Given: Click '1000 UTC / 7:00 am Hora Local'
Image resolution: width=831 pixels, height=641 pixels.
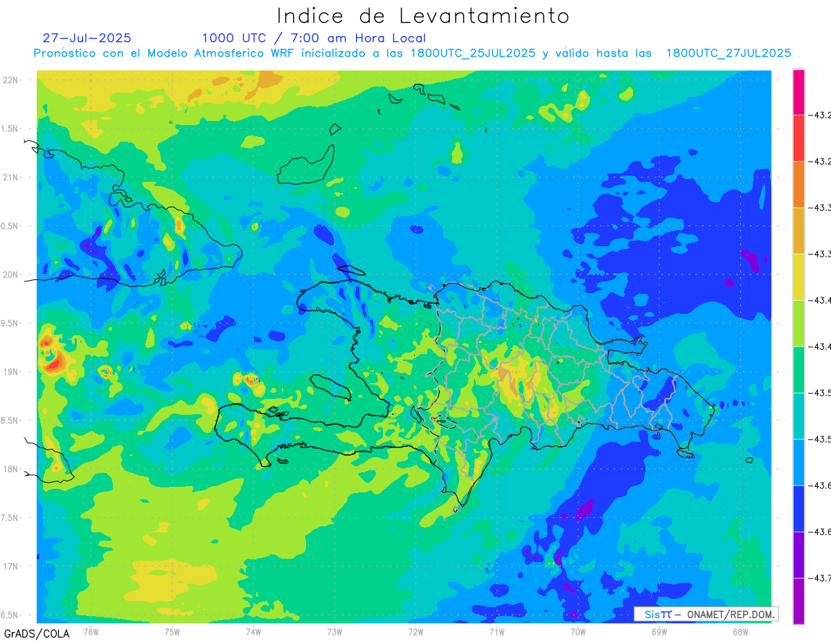Looking at the screenshot, I should point(314,38).
